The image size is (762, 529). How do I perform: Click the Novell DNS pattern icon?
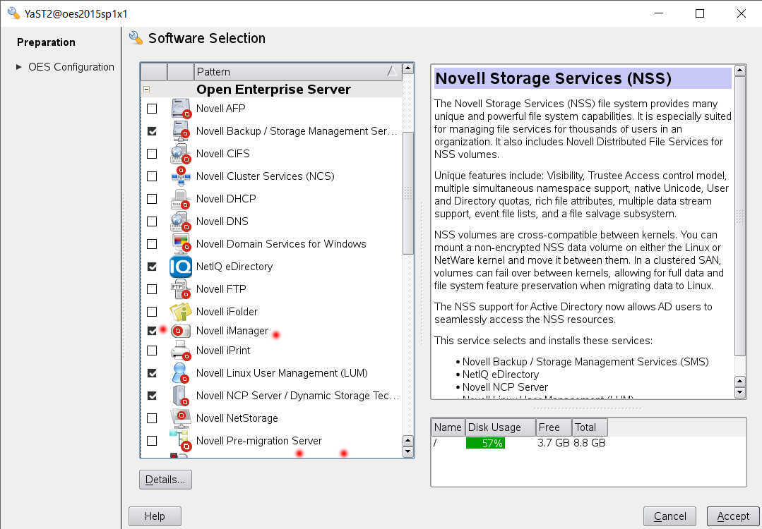click(181, 221)
